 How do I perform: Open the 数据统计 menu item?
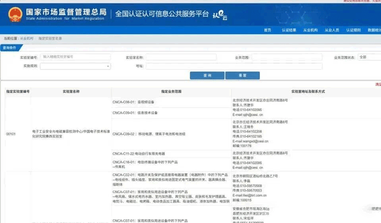(x=374, y=30)
